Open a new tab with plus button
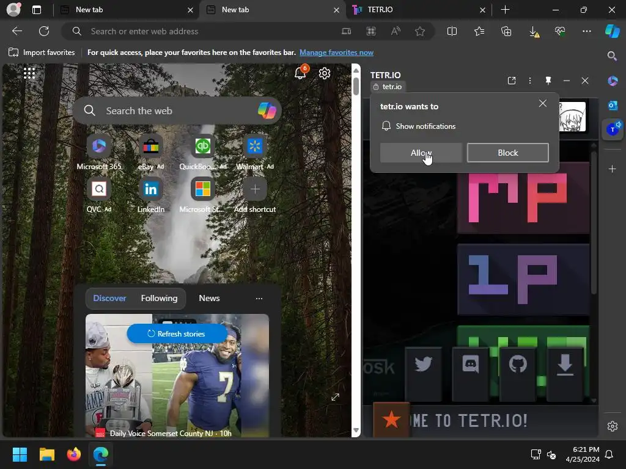The height and width of the screenshot is (469, 626). (x=505, y=10)
